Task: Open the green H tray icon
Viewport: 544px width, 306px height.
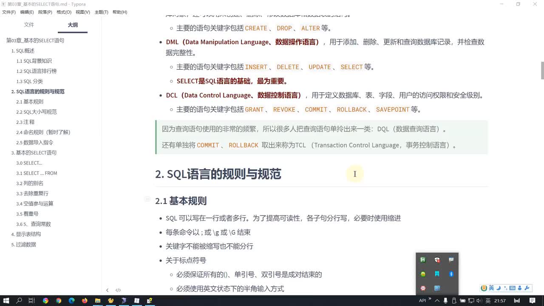Action: (423, 260)
